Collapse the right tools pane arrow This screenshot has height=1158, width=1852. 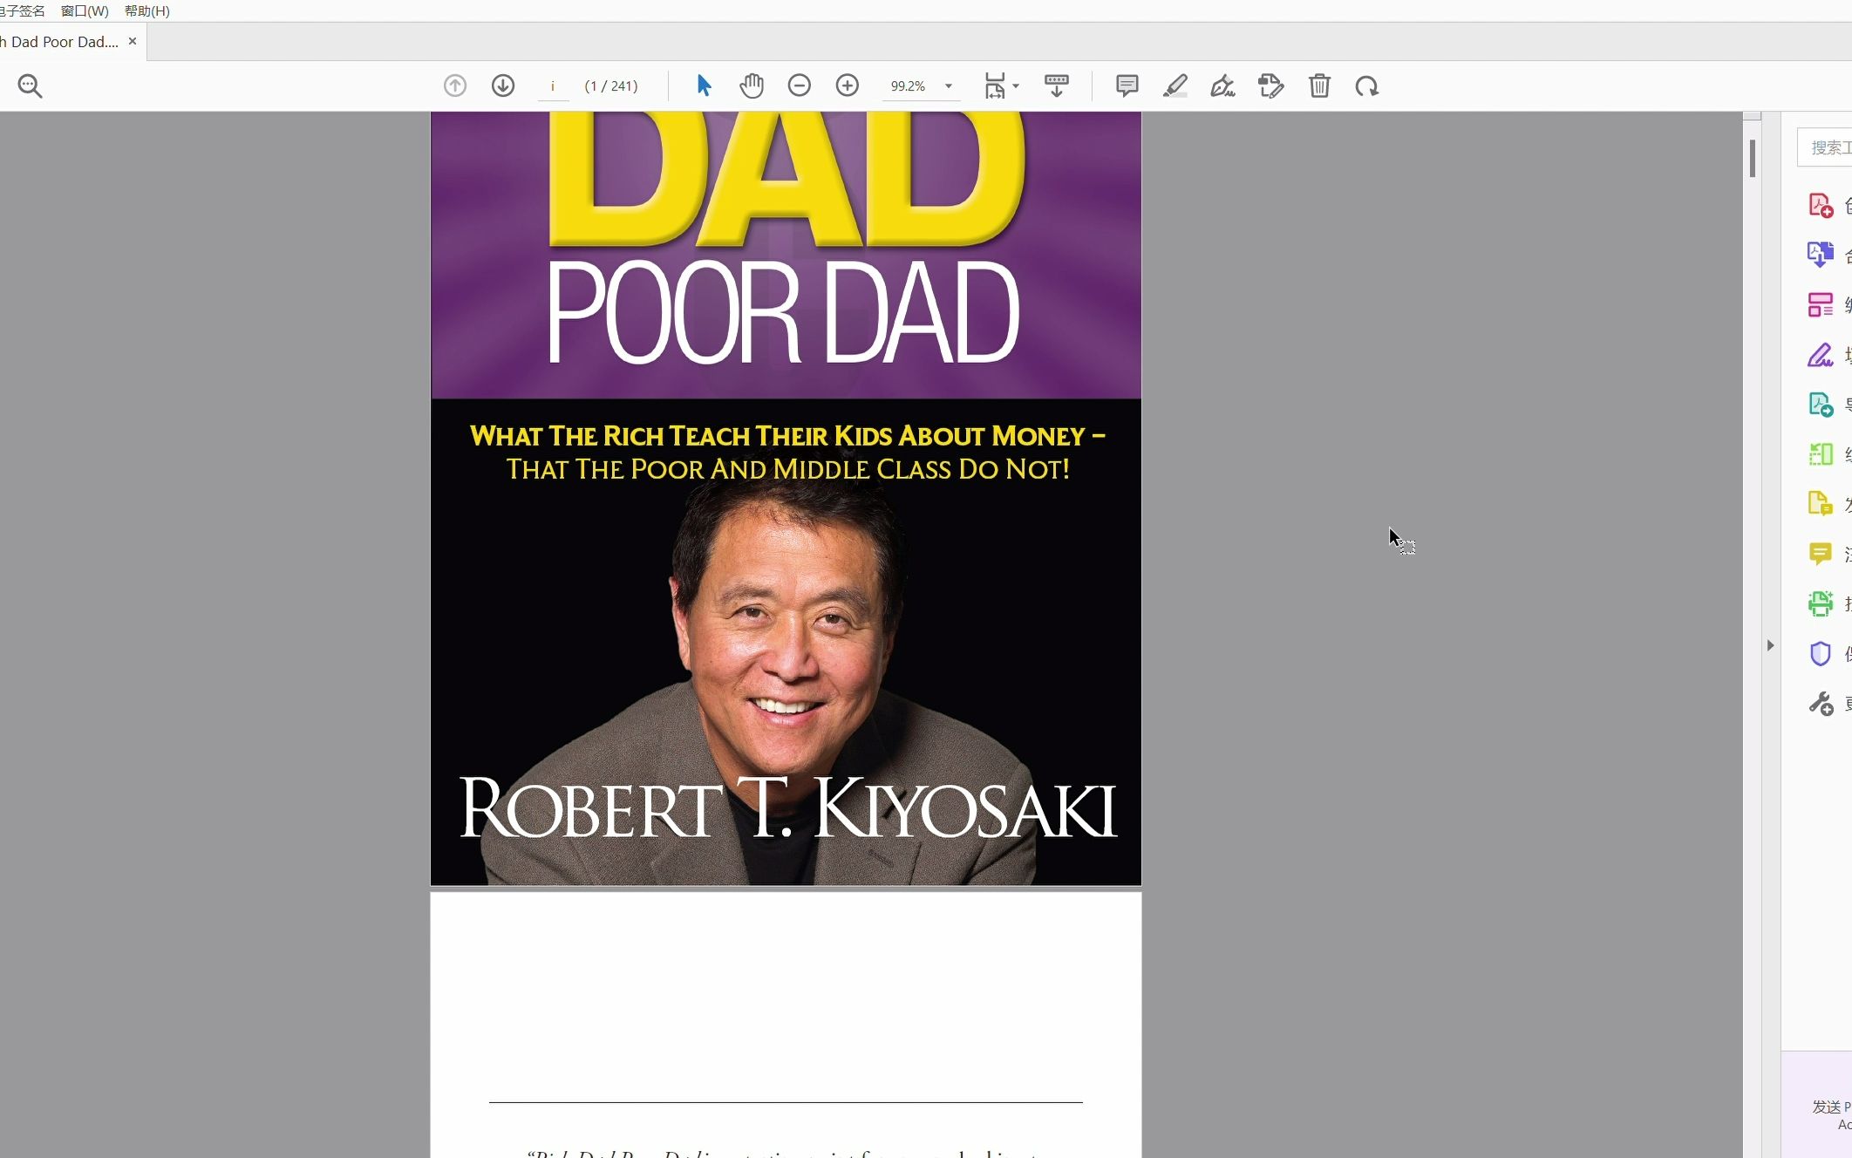click(x=1770, y=645)
